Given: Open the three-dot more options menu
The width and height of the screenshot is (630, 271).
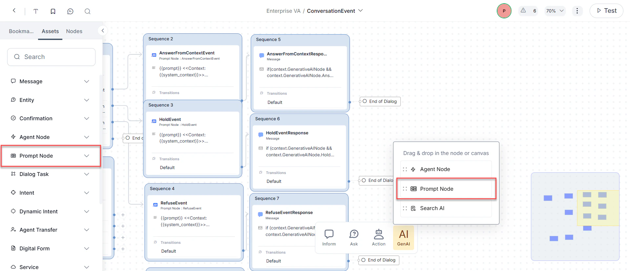Looking at the screenshot, I should tap(577, 11).
